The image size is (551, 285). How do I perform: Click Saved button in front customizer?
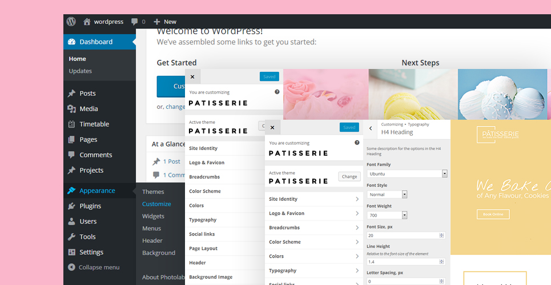349,128
